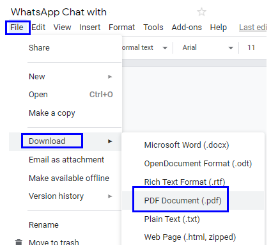The width and height of the screenshot is (271, 252).
Task: Choose Microsoft Word (.docx) format
Action: [x=187, y=145]
